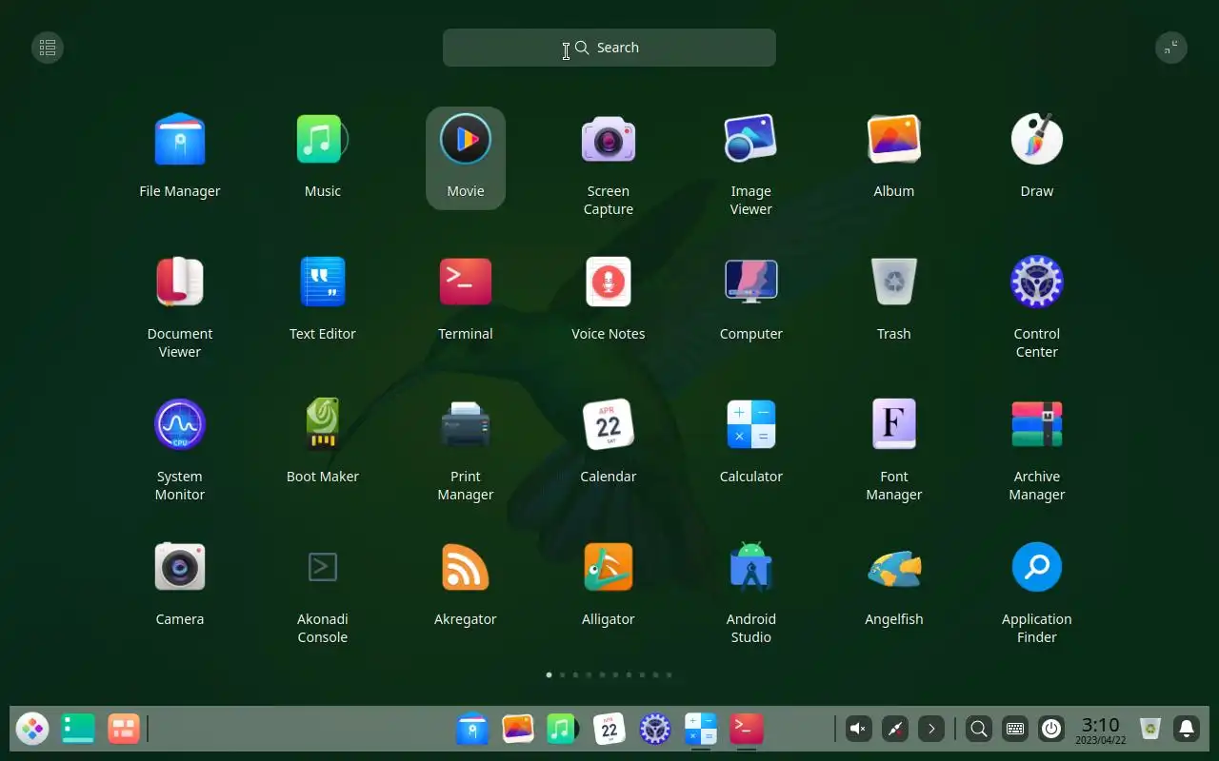Image resolution: width=1219 pixels, height=761 pixels.
Task: Click the launcher button in the dock
Action: [32, 730]
